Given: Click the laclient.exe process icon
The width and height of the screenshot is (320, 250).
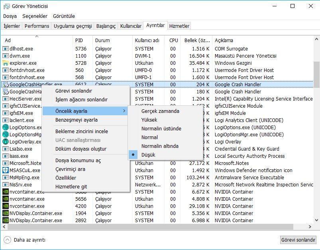Looking at the screenshot, I should 6,120.
